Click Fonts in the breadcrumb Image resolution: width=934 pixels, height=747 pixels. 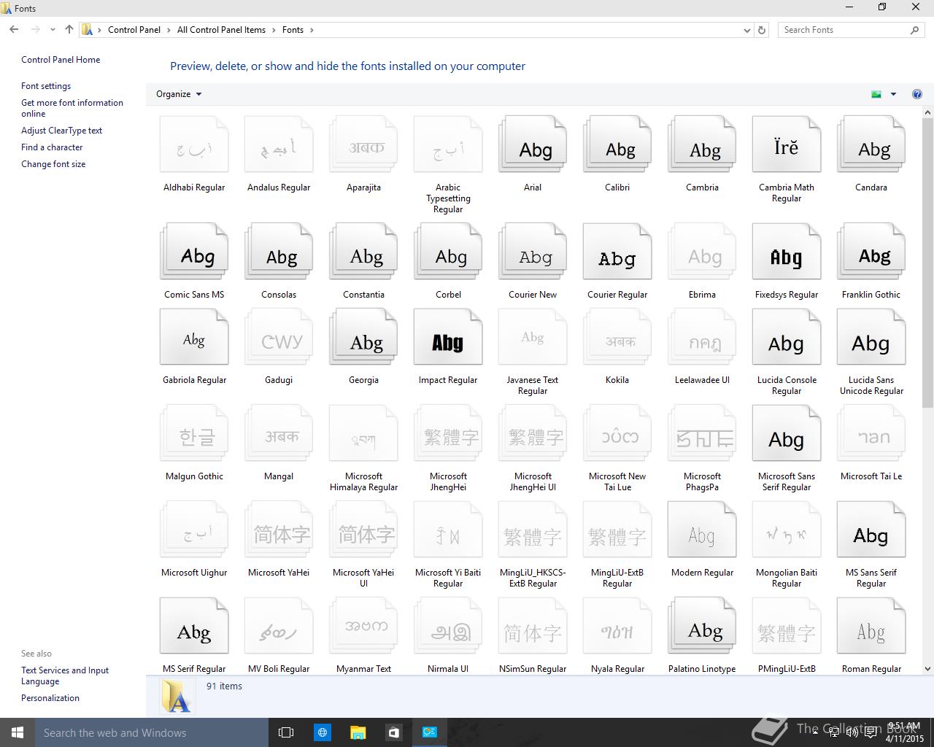click(293, 30)
